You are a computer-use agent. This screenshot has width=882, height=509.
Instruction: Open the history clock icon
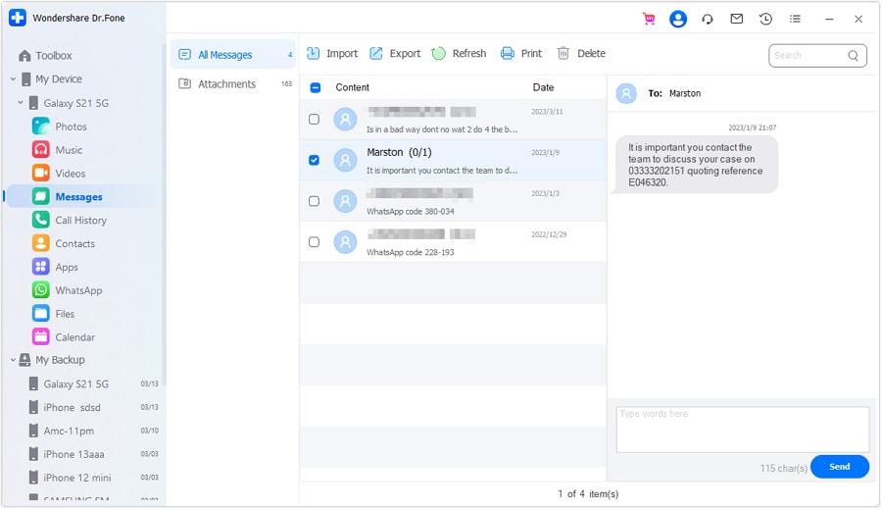point(765,20)
